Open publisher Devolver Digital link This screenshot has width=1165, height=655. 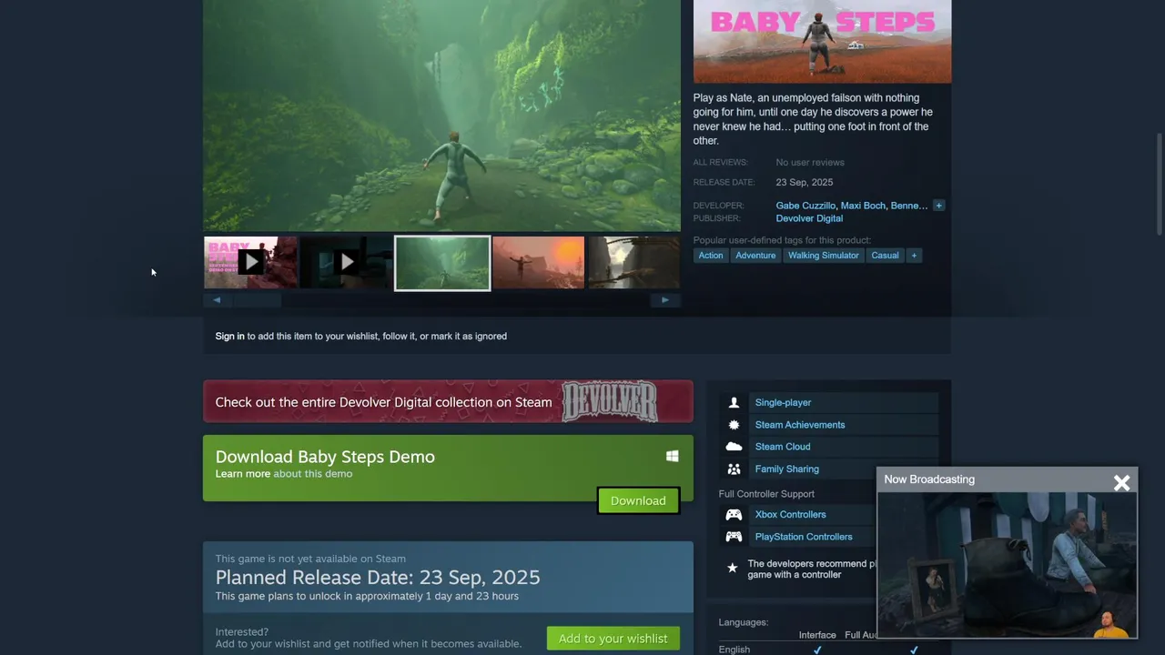809,218
